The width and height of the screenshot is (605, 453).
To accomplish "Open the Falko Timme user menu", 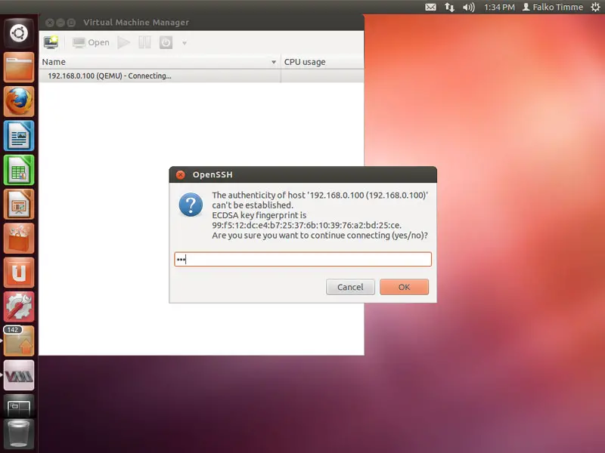I will (x=553, y=7).
